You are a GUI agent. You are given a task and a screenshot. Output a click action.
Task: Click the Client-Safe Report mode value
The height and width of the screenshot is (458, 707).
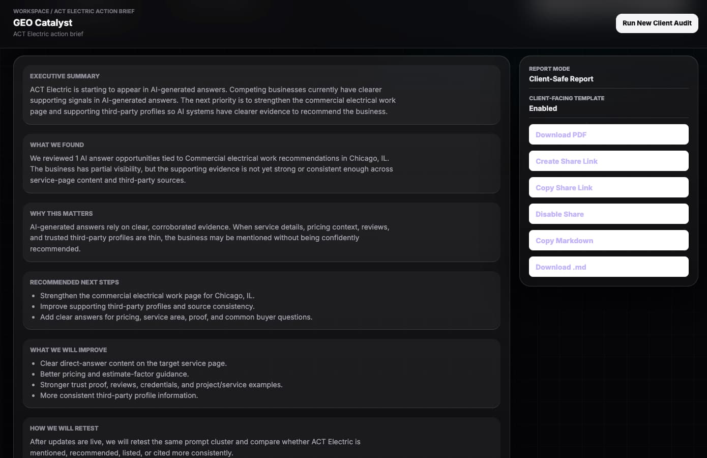[561, 79]
